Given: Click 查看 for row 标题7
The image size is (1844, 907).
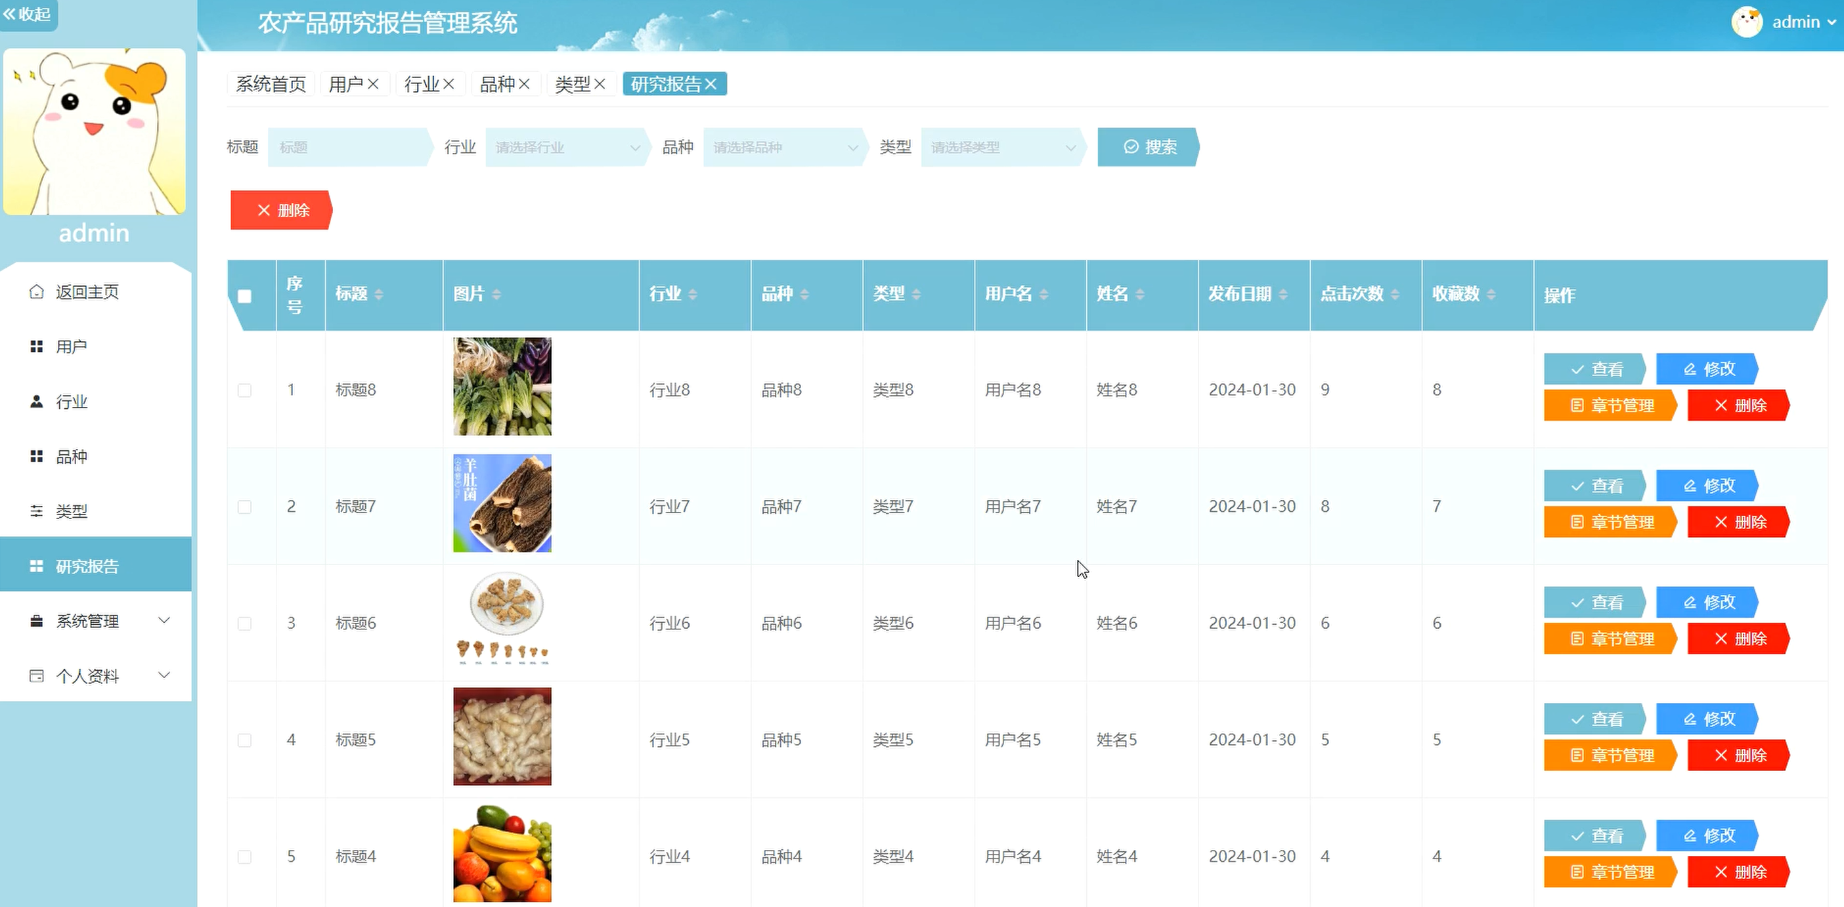Looking at the screenshot, I should coord(1595,486).
